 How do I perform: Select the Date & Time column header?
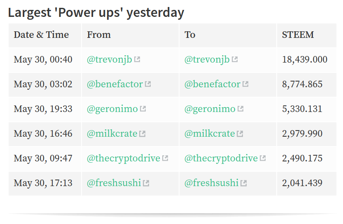point(45,35)
